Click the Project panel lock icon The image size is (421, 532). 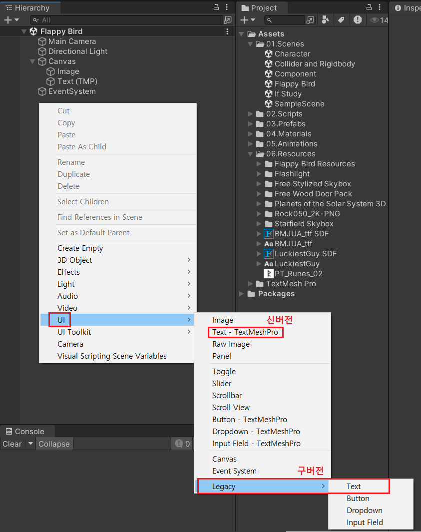point(369,7)
